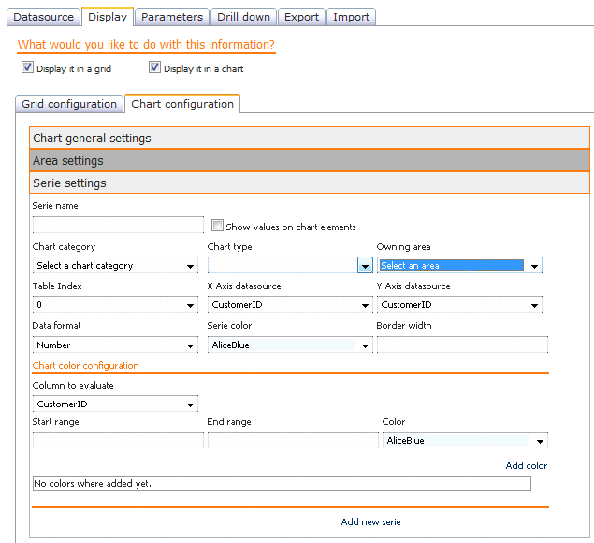Toggle Display it in a chart checkbox
The height and width of the screenshot is (543, 594).
click(155, 67)
